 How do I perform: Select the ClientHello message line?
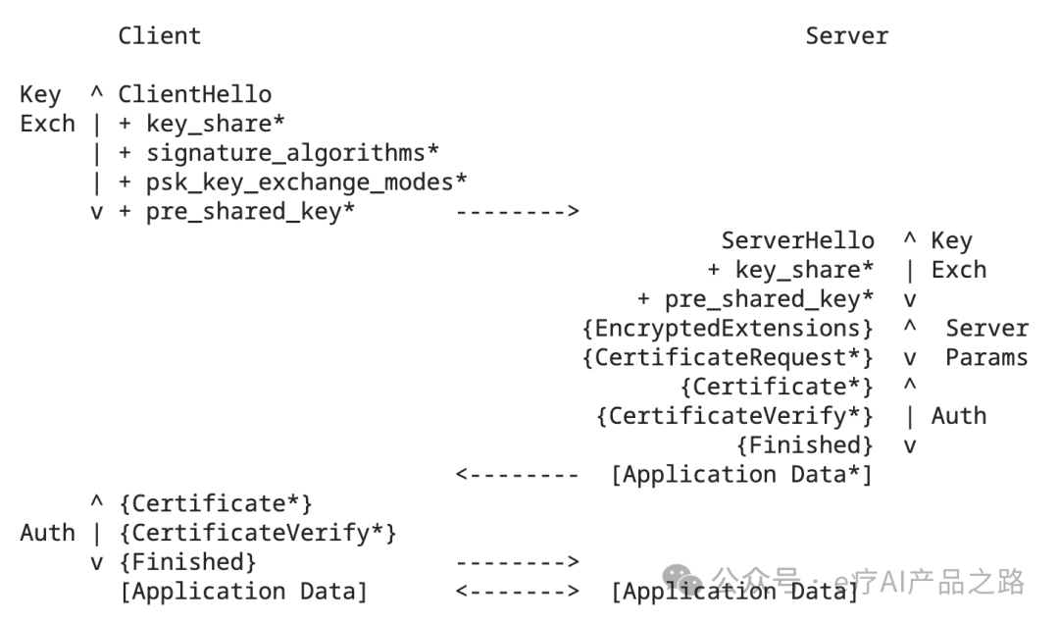click(x=194, y=94)
